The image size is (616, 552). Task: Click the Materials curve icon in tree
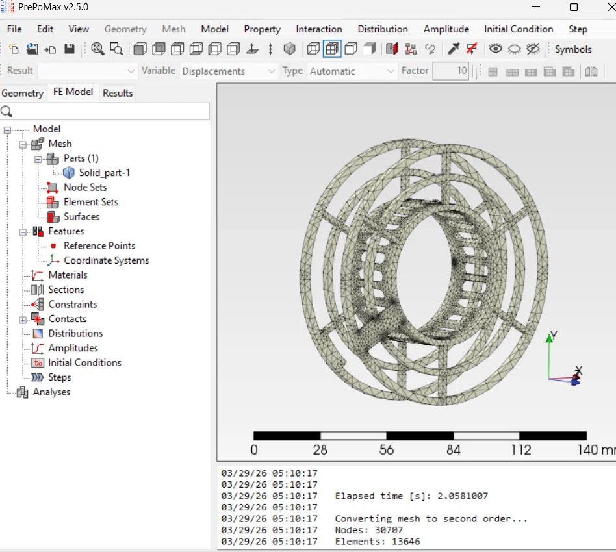click(x=38, y=275)
